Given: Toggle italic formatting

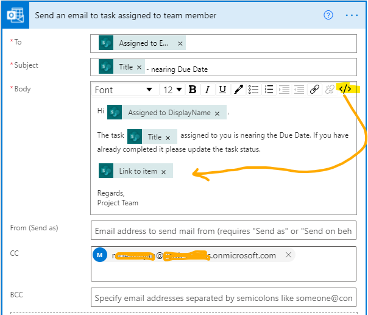Looking at the screenshot, I should coord(207,90).
